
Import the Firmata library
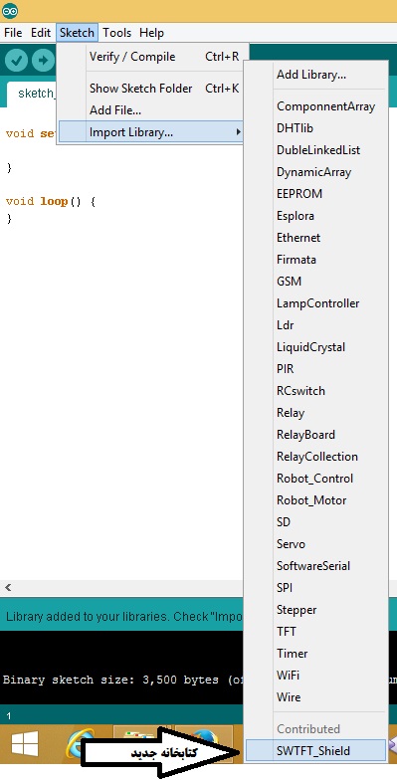click(x=315, y=260)
